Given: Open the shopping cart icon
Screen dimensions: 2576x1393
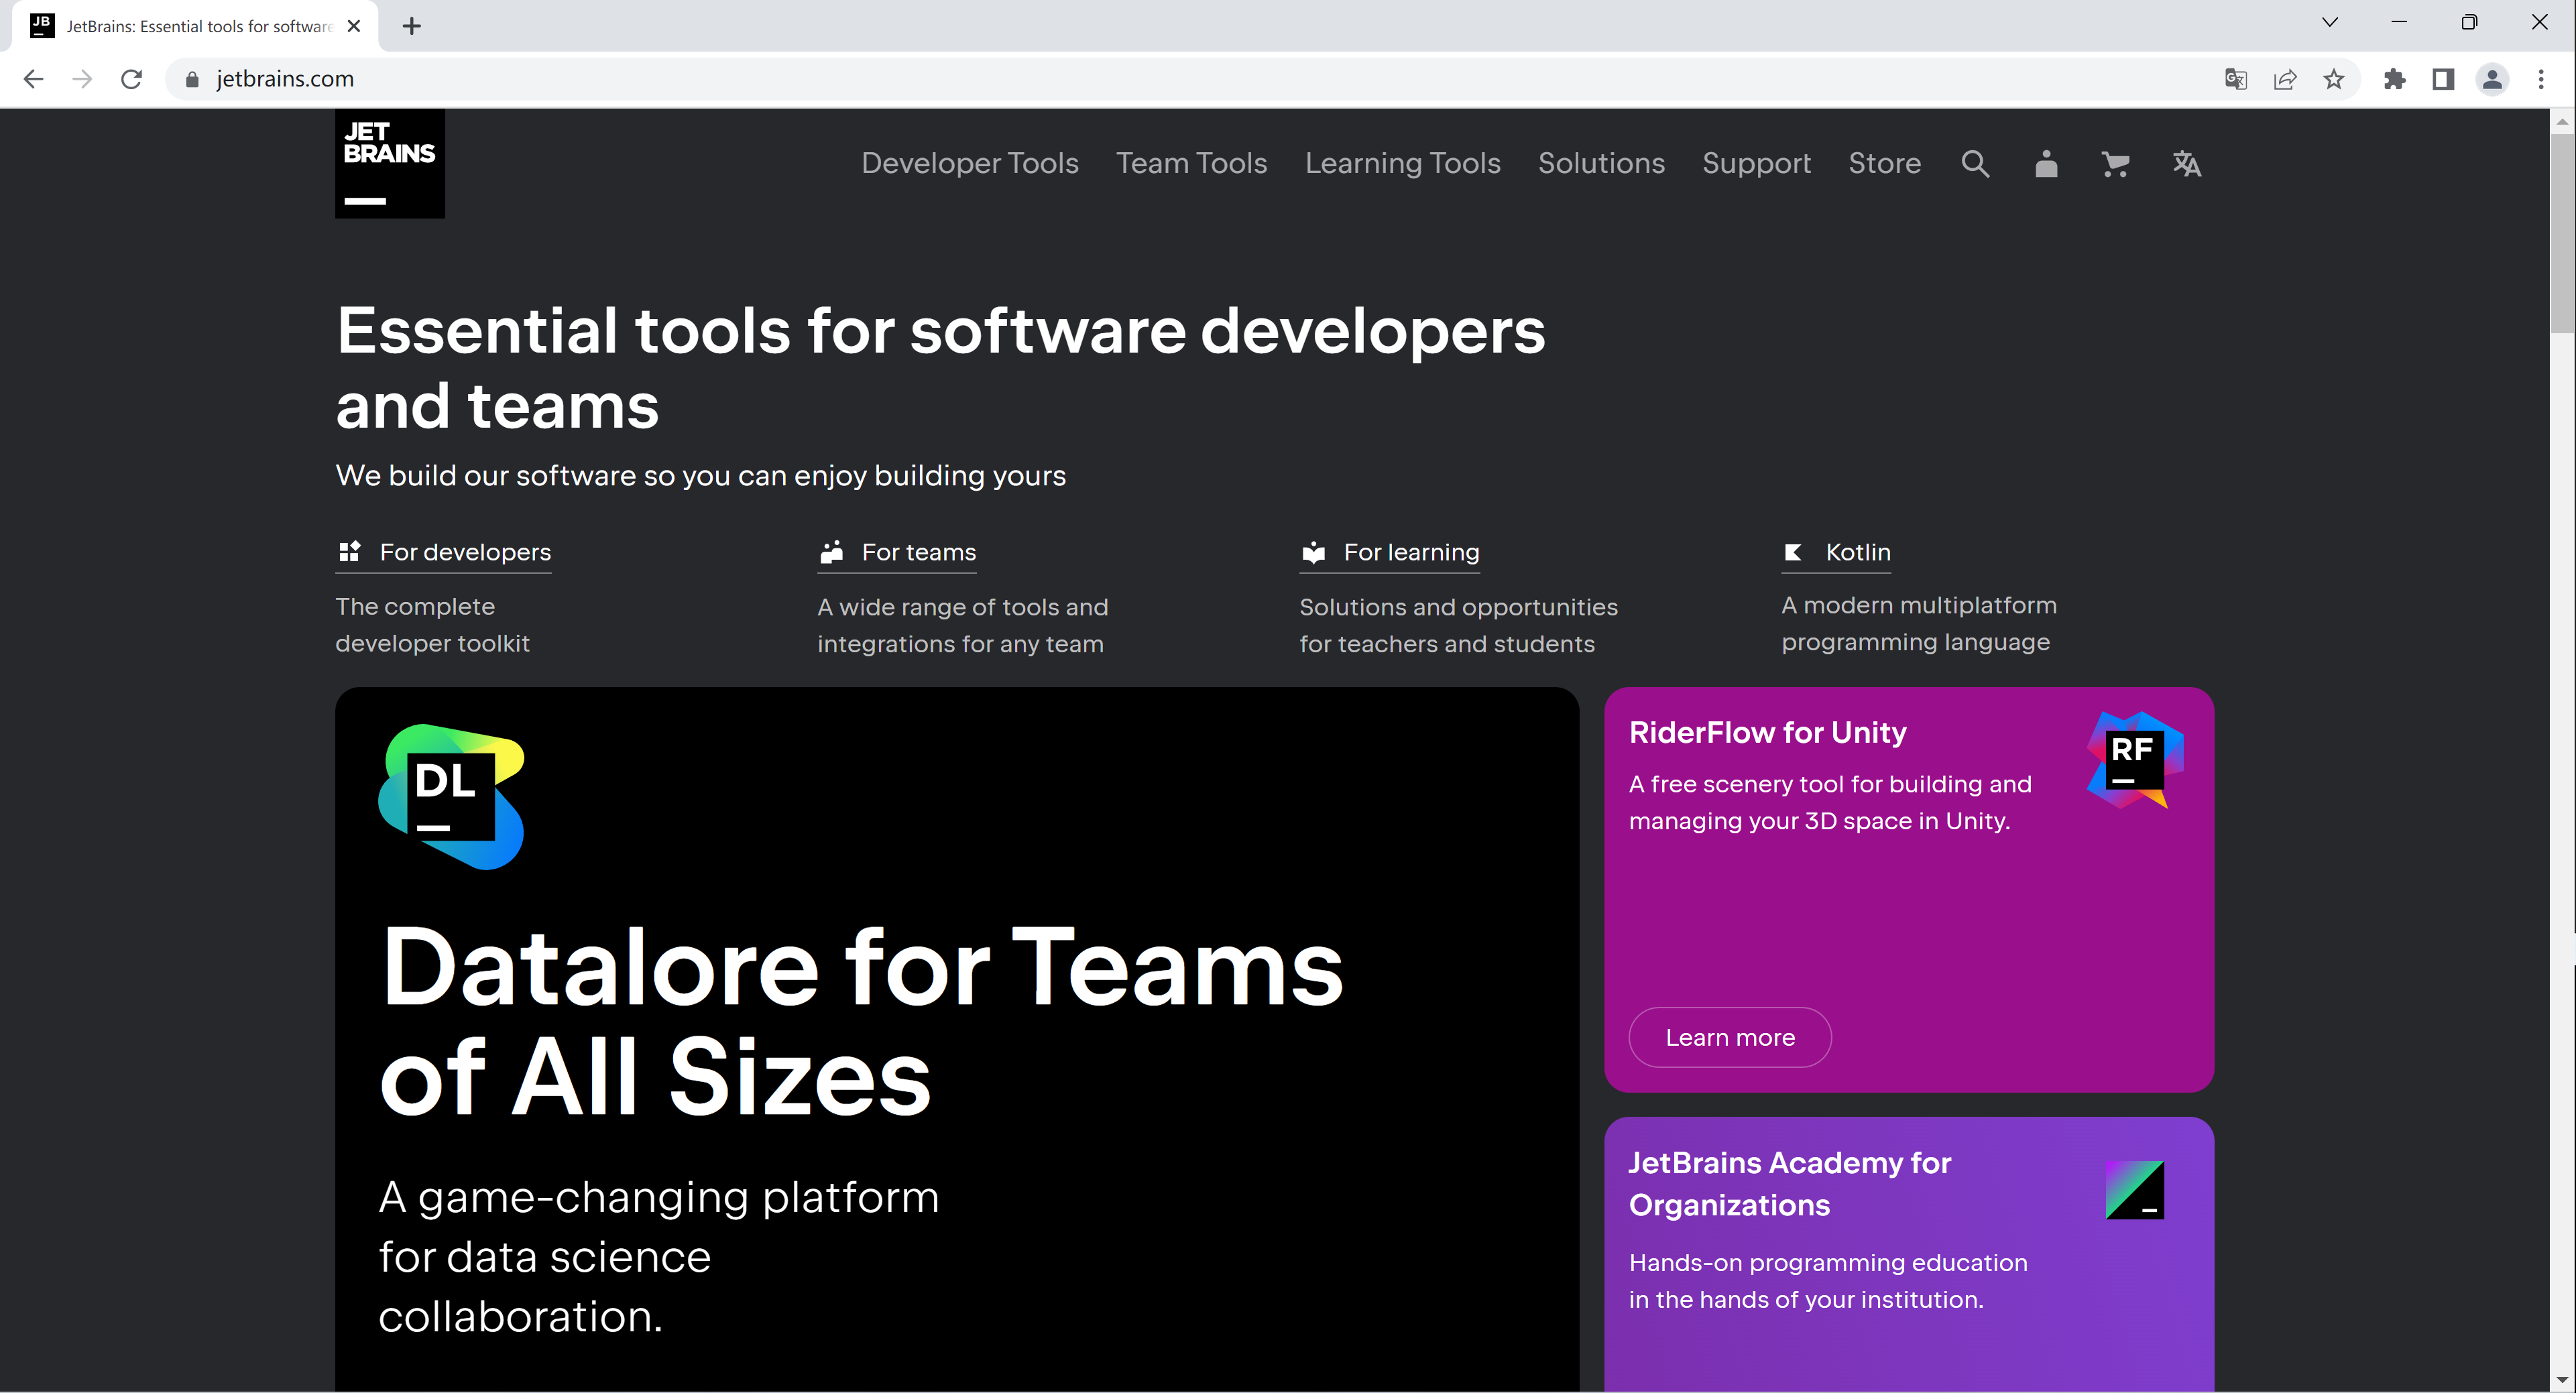Looking at the screenshot, I should 2115,163.
